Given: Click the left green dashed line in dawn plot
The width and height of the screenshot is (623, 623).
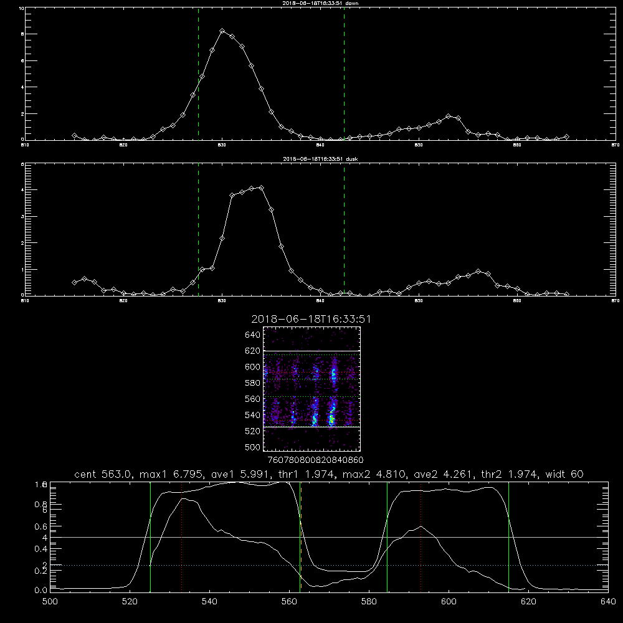Looking at the screenshot, I should pos(198,74).
